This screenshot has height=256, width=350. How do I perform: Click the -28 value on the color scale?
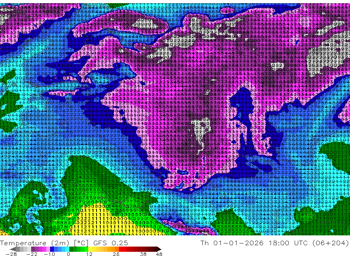11,254
